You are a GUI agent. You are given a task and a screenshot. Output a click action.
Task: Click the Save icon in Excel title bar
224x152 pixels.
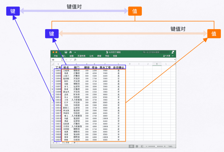pos(66,52)
